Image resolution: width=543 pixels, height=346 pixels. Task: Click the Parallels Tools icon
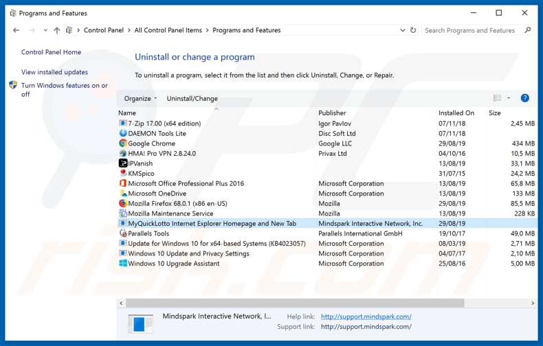[x=122, y=233]
